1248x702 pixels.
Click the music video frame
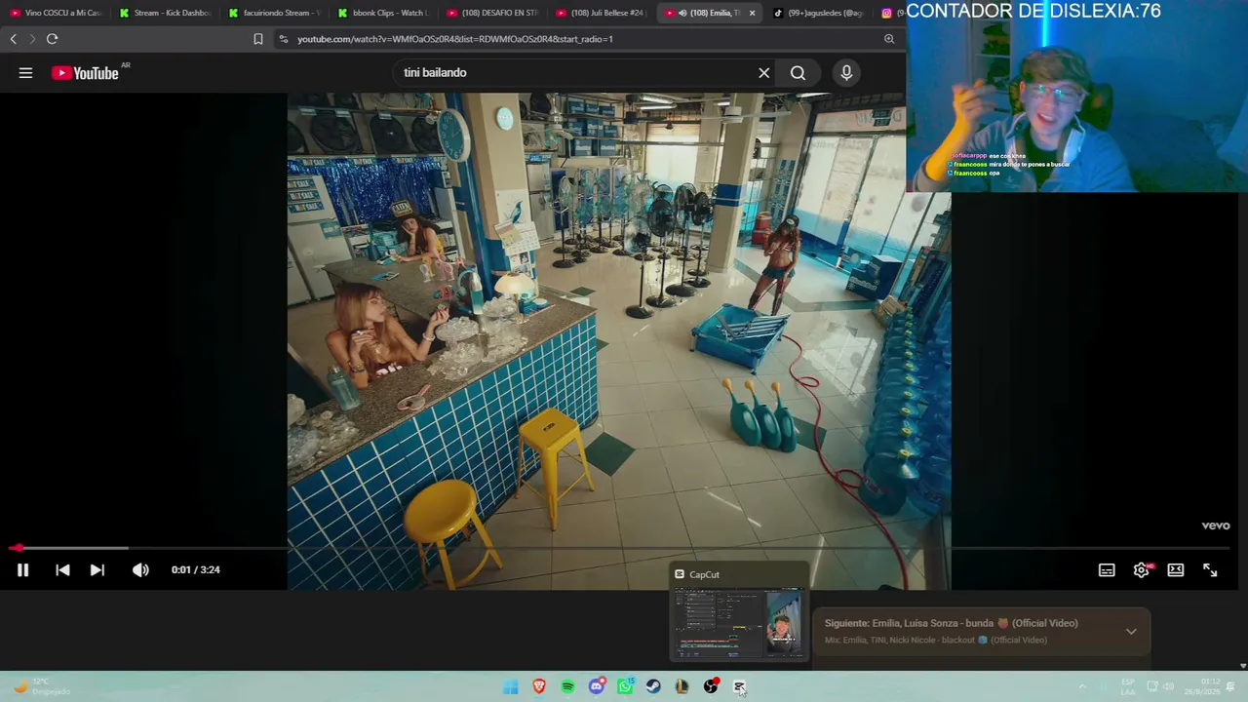click(x=619, y=341)
